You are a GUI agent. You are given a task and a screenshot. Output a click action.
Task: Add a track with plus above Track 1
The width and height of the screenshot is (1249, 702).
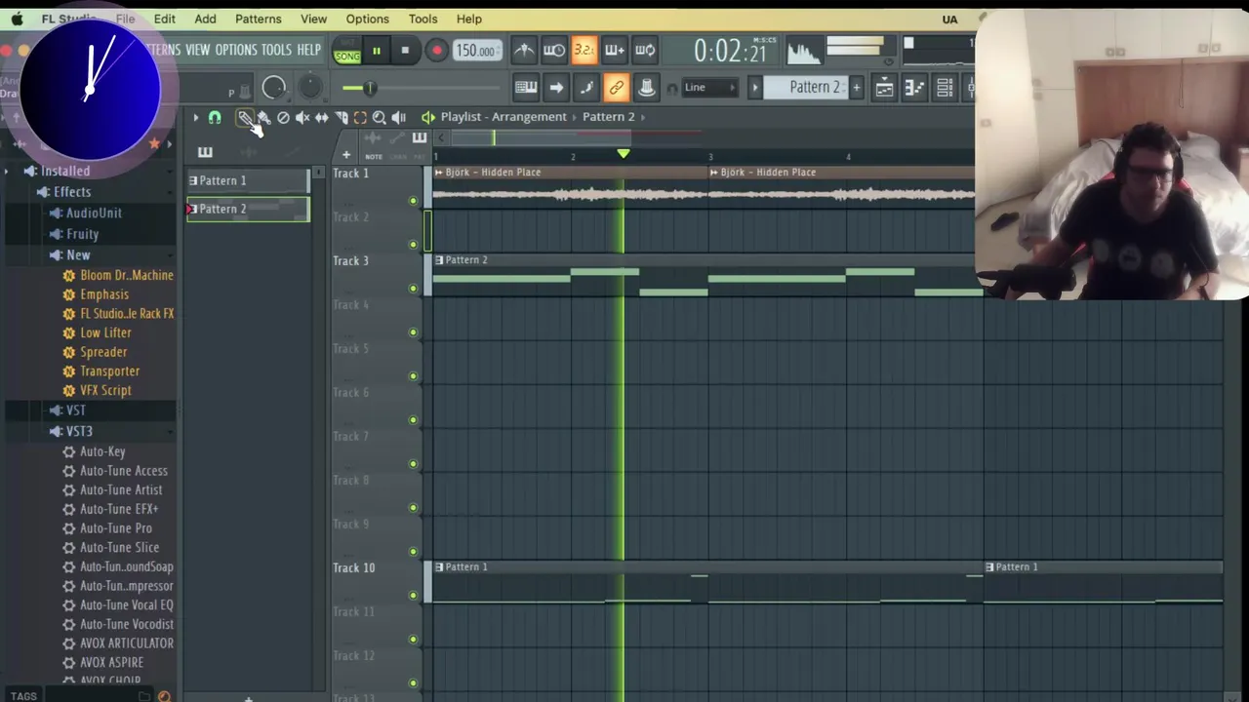[345, 155]
